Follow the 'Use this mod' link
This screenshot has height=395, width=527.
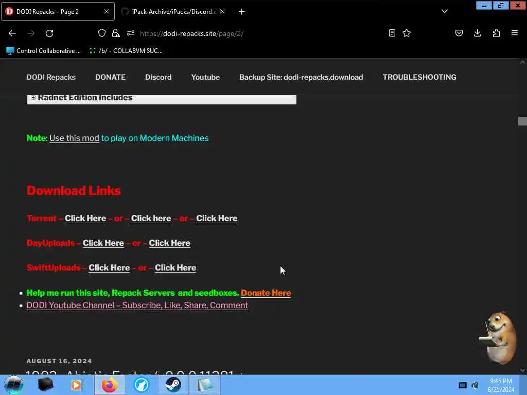(x=74, y=138)
